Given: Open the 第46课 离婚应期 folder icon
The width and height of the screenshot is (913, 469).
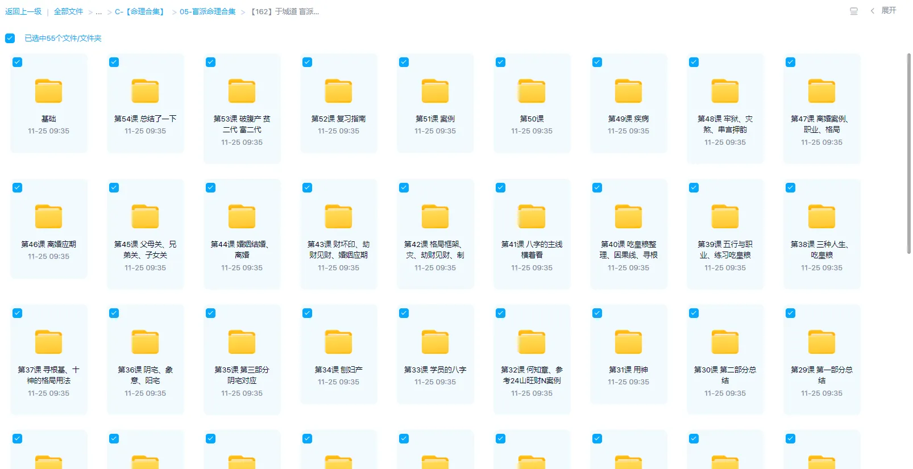Looking at the screenshot, I should click(x=48, y=216).
